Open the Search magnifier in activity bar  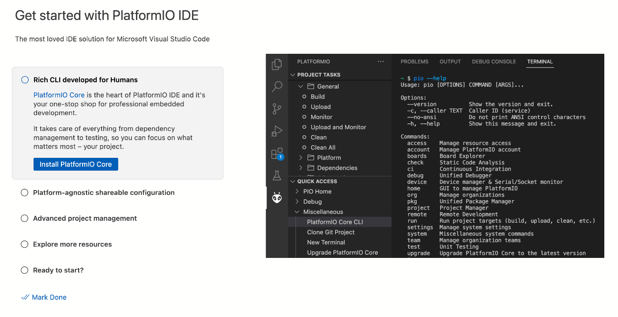click(277, 86)
